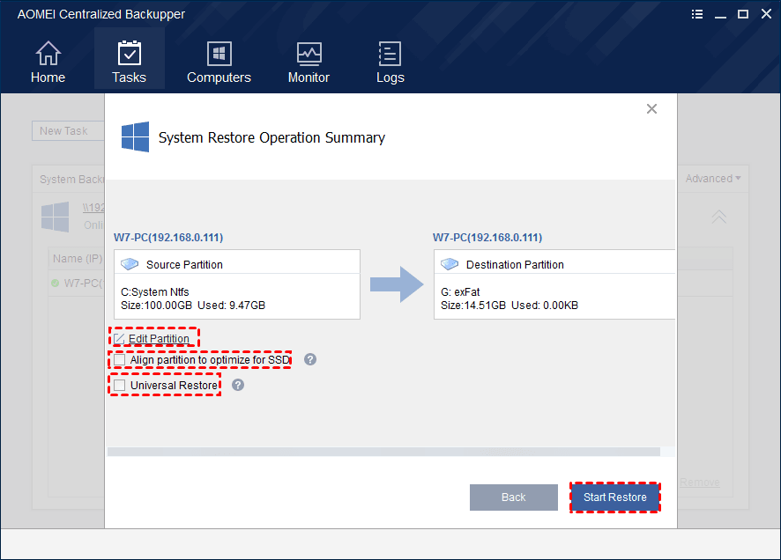Click Remove link in the background window

700,483
